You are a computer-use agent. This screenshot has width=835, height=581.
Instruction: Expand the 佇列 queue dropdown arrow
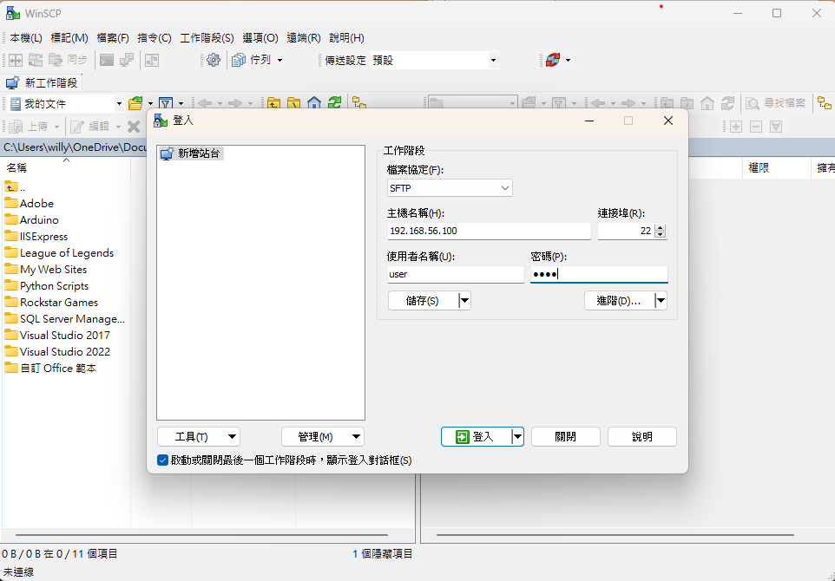(x=280, y=60)
